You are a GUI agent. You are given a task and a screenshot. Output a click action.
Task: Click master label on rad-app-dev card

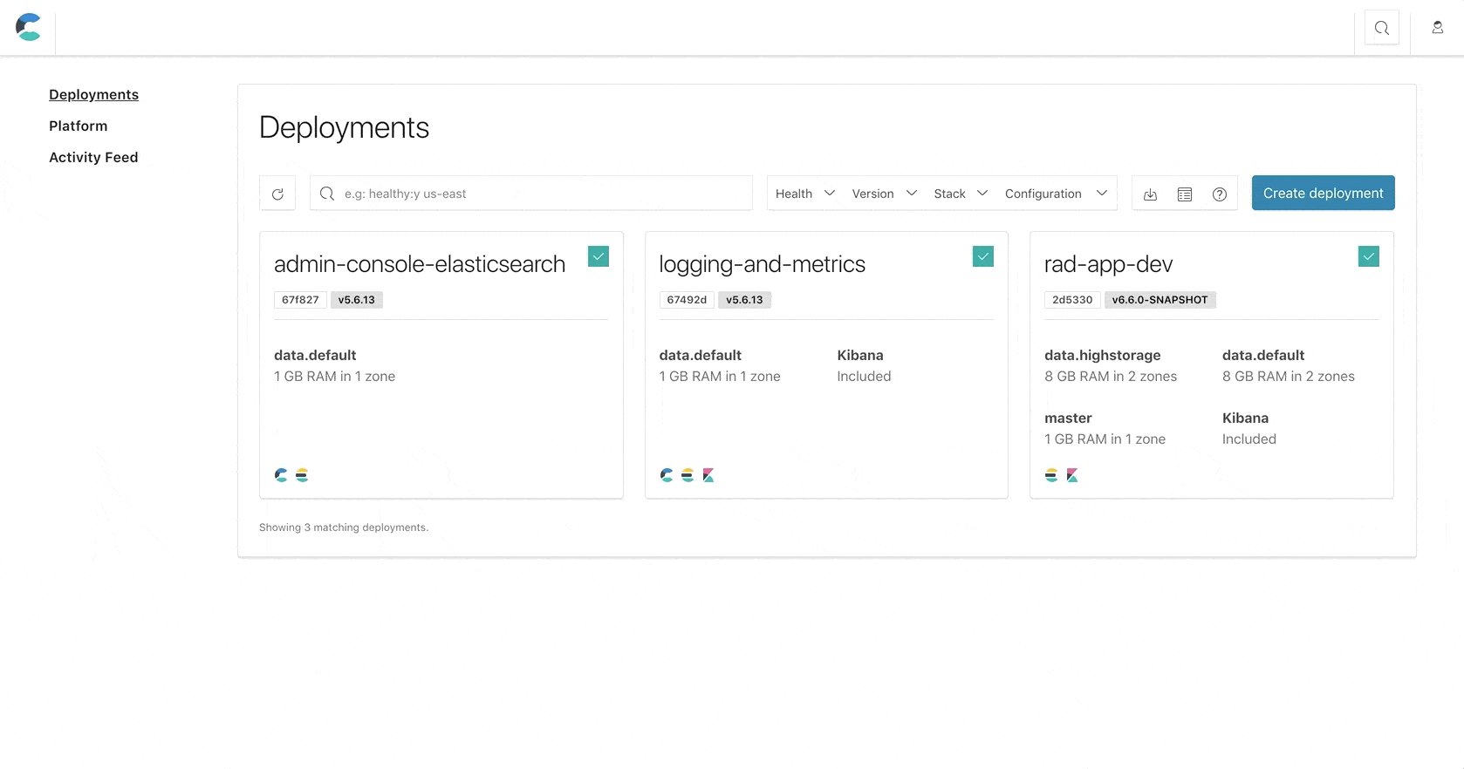(1068, 418)
